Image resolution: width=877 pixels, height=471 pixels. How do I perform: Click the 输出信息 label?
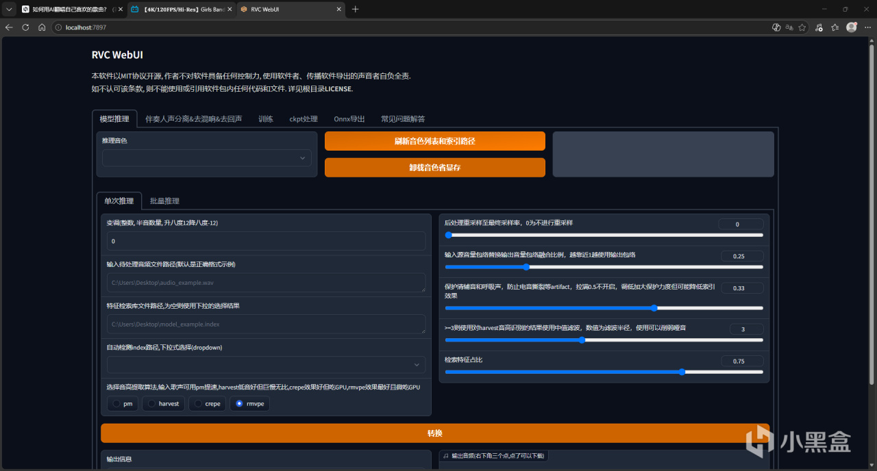119,459
